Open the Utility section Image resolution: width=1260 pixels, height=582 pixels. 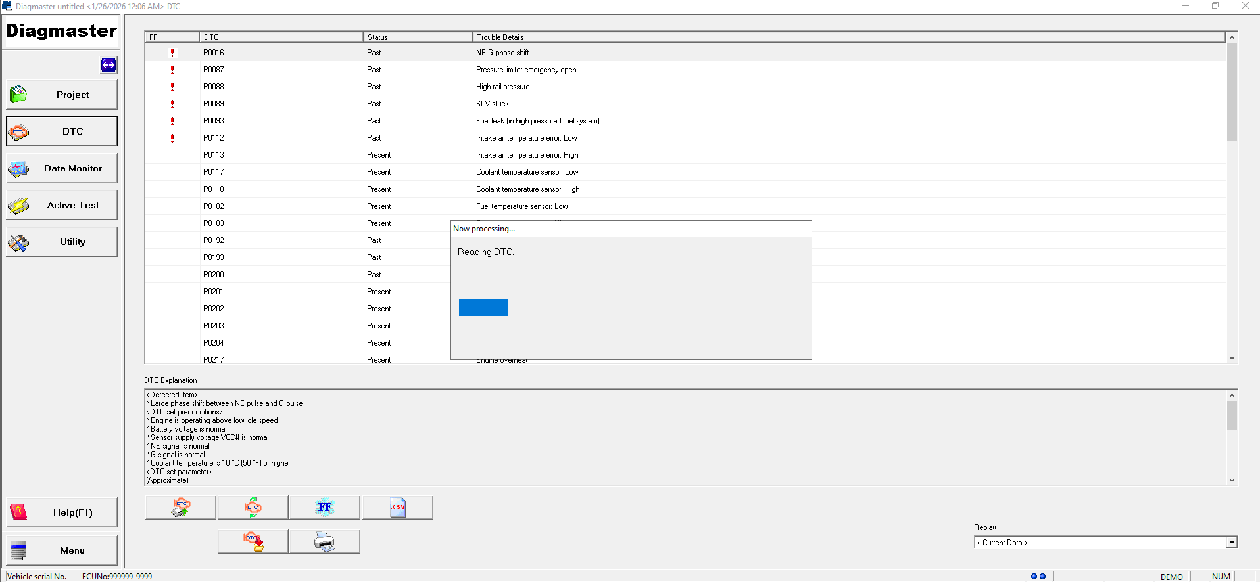pyautogui.click(x=62, y=242)
